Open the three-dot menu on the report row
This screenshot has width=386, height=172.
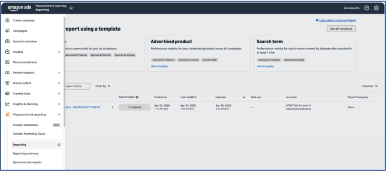[x=113, y=107]
